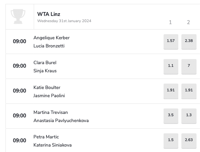Image resolution: width=200 pixels, height=152 pixels.
Task: Pick 1.1 odds for Clara Burel
Action: (x=171, y=66)
